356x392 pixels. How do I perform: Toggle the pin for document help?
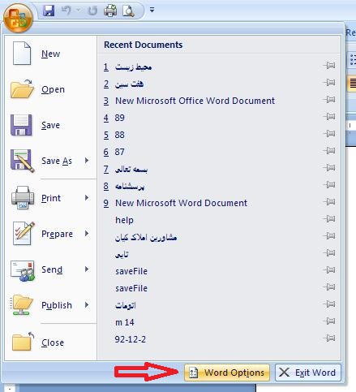tap(329, 218)
